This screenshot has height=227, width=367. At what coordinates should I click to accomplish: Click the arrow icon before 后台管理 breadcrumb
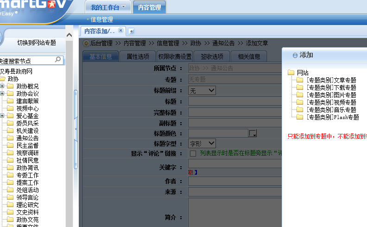[86, 43]
